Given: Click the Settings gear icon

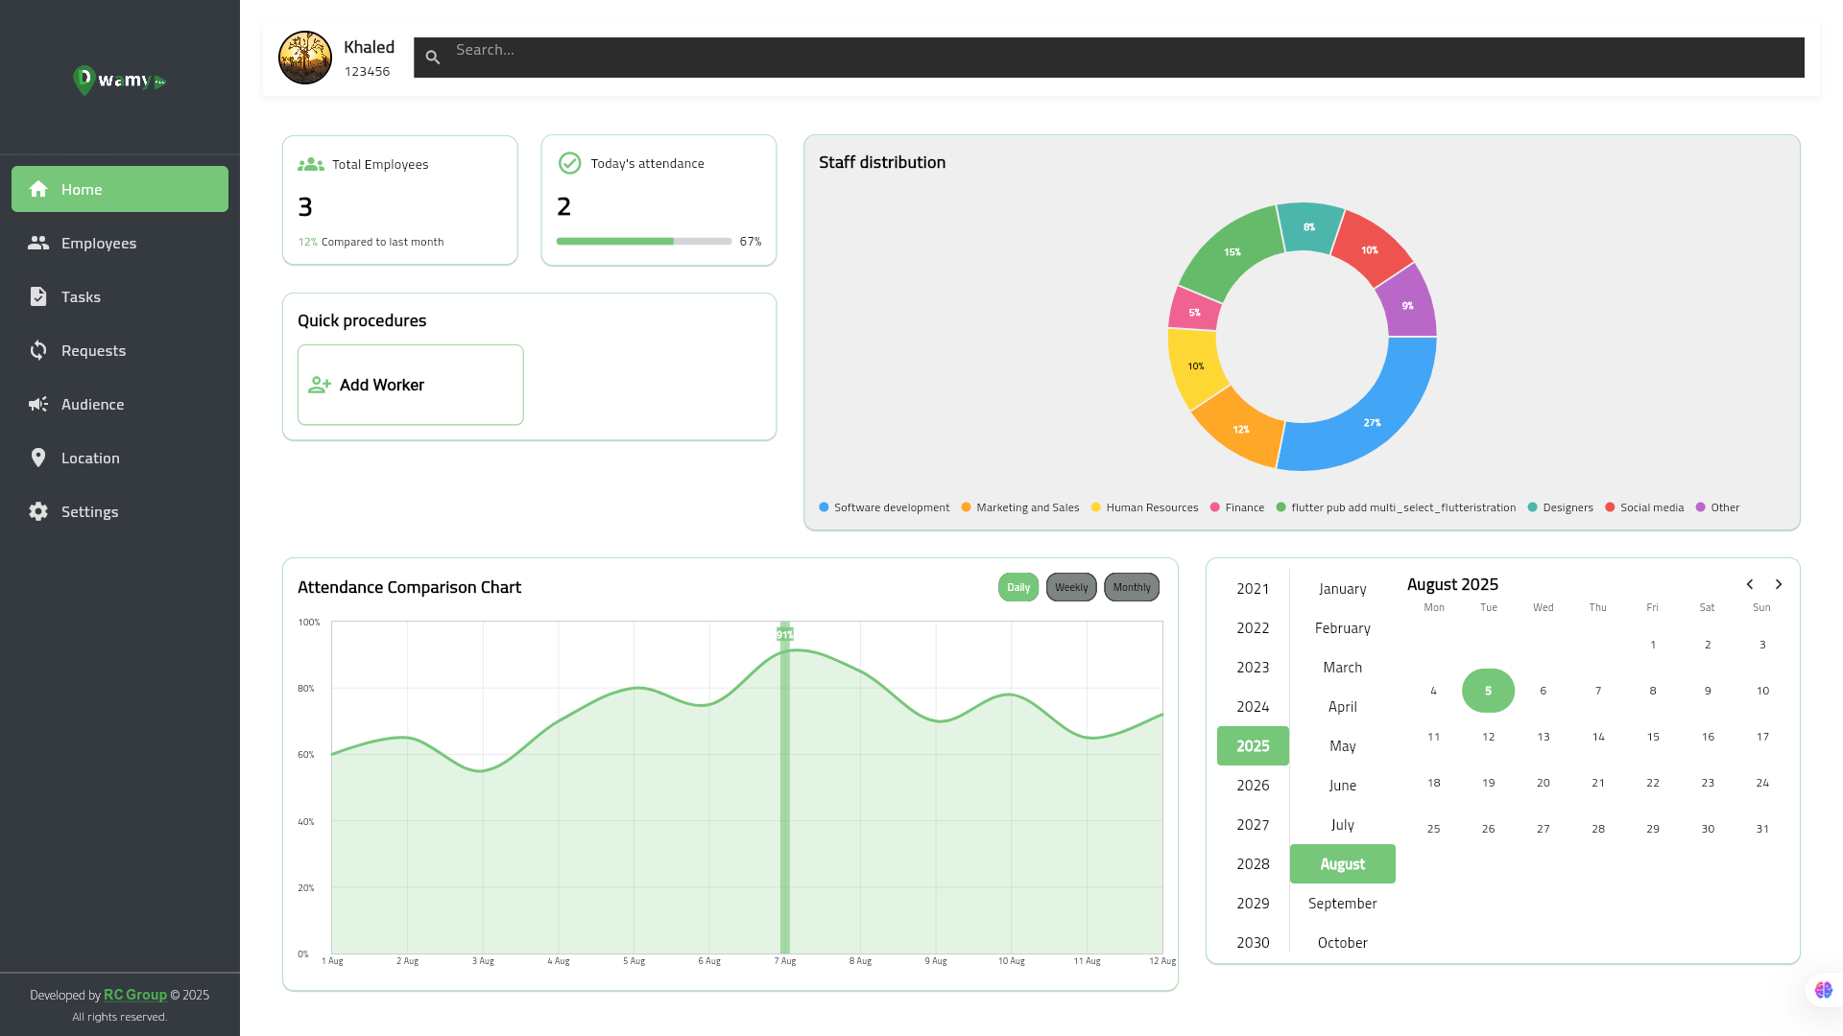Looking at the screenshot, I should coord(38,511).
